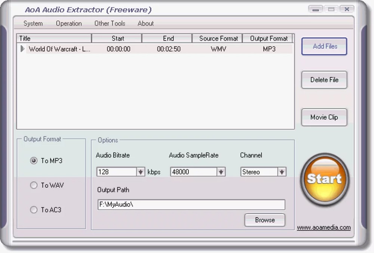Click the Output Path text field
This screenshot has height=253, width=374.
click(x=191, y=205)
